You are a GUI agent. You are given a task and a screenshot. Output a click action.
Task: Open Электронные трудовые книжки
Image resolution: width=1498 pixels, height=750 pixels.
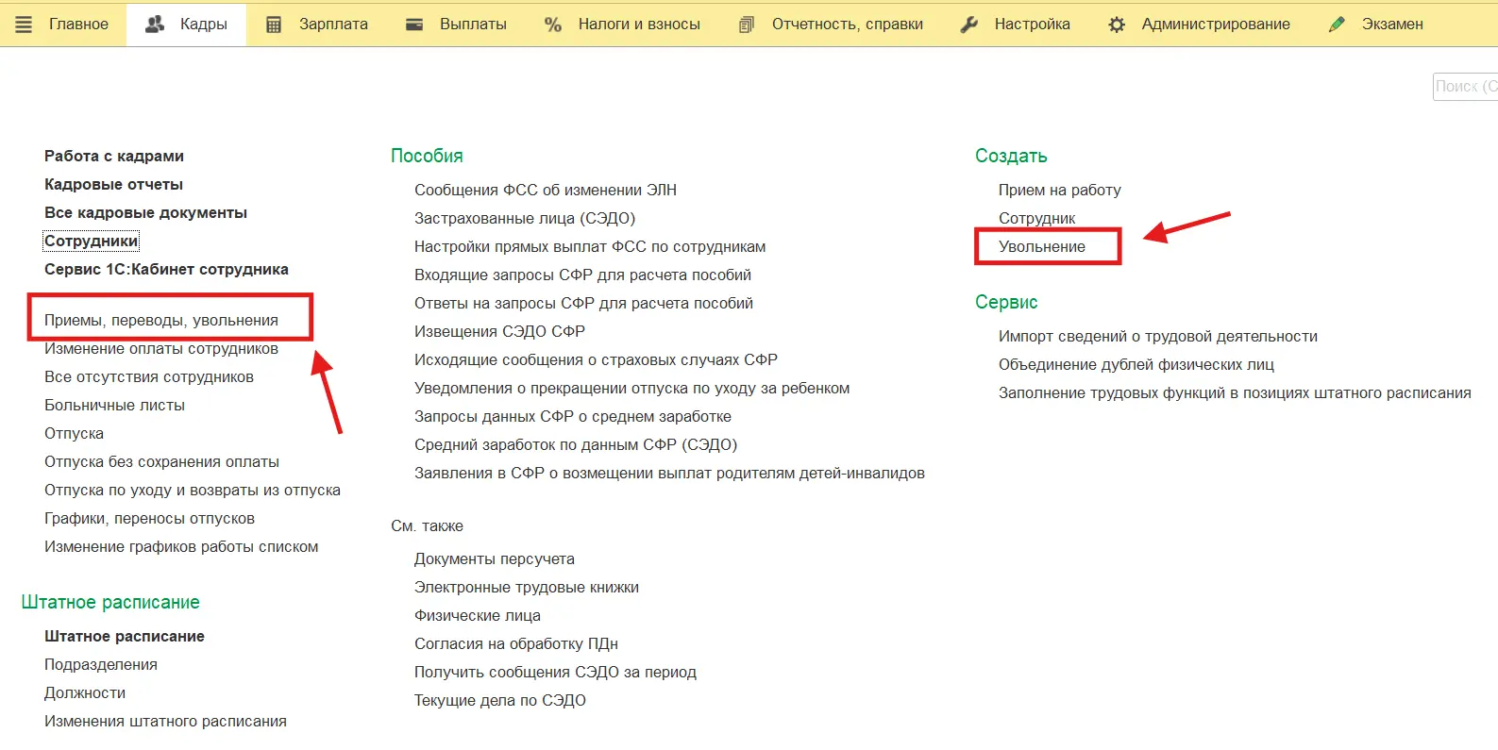click(x=526, y=587)
